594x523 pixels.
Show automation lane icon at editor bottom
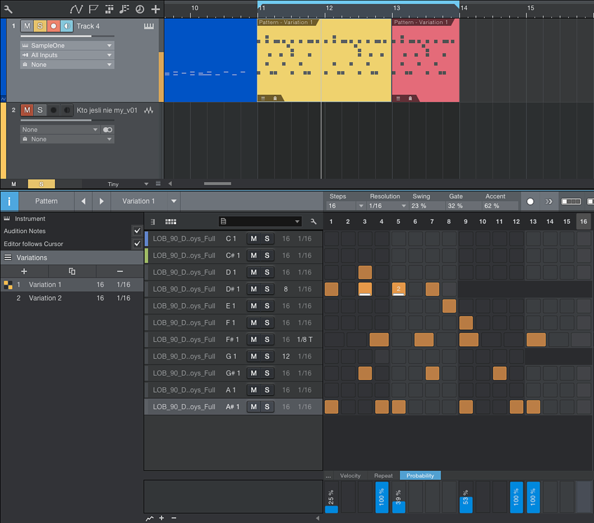pos(150,518)
